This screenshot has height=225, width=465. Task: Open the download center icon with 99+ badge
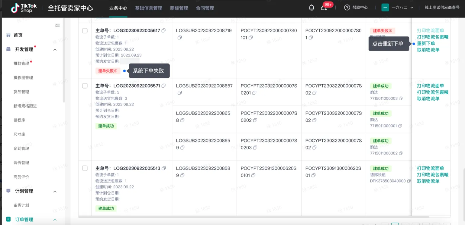coord(324,8)
